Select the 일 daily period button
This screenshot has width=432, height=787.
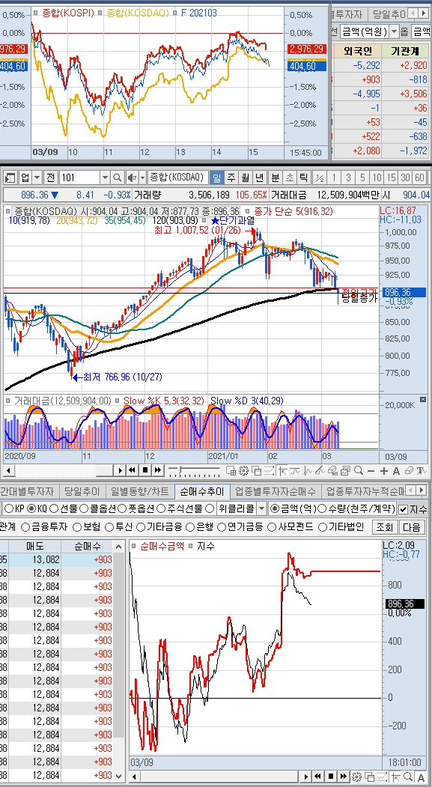216,177
